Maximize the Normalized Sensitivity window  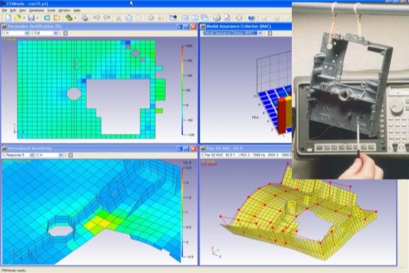click(x=186, y=149)
